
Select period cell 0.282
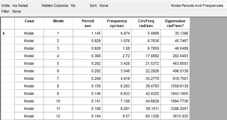[88, 71]
